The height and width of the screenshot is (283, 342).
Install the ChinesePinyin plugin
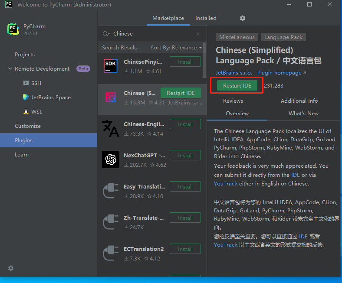(185, 62)
